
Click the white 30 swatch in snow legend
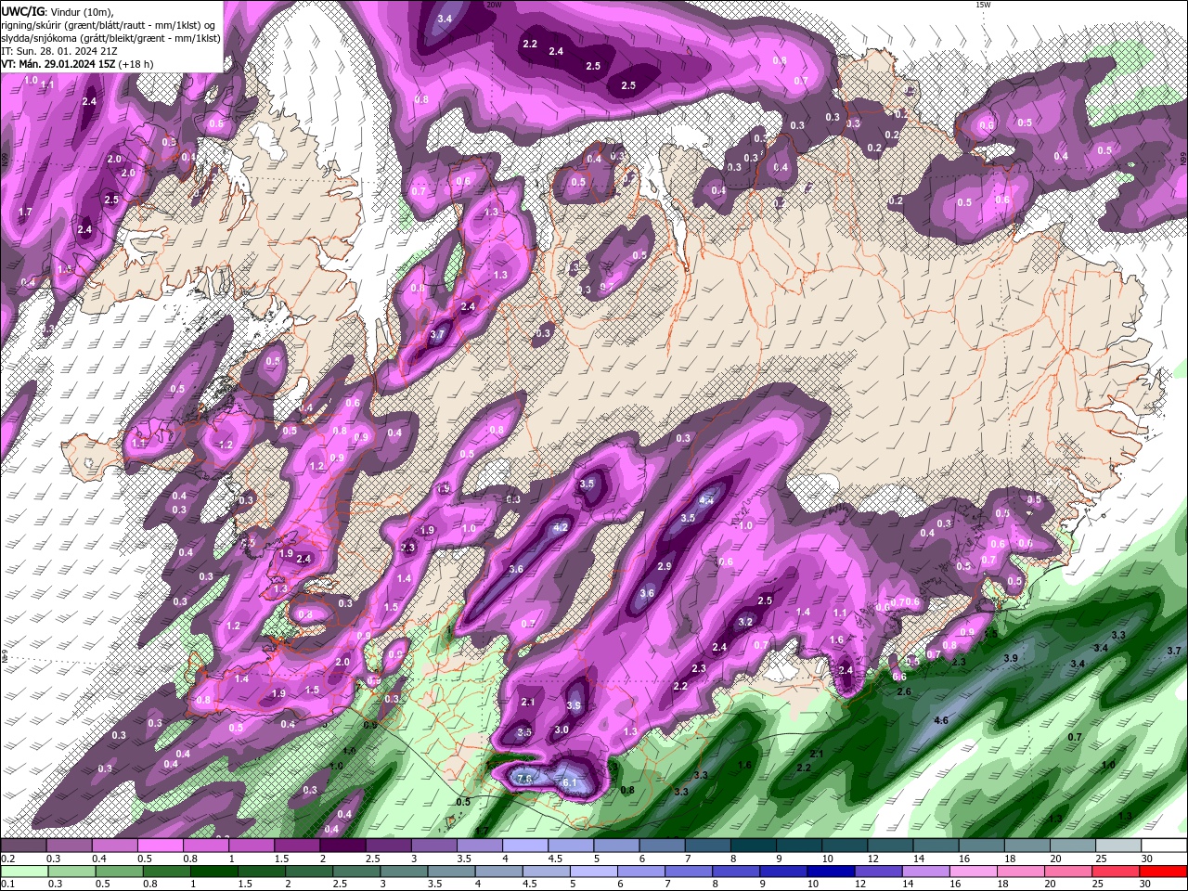(x=1163, y=846)
